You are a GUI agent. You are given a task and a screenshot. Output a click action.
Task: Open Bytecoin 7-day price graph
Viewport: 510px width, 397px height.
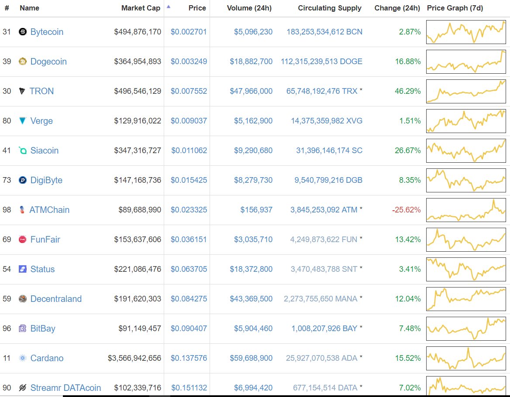click(x=466, y=32)
